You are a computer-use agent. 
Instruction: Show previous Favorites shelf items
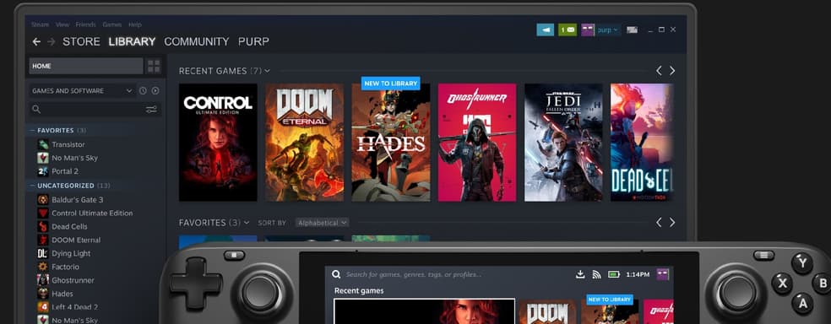point(659,223)
